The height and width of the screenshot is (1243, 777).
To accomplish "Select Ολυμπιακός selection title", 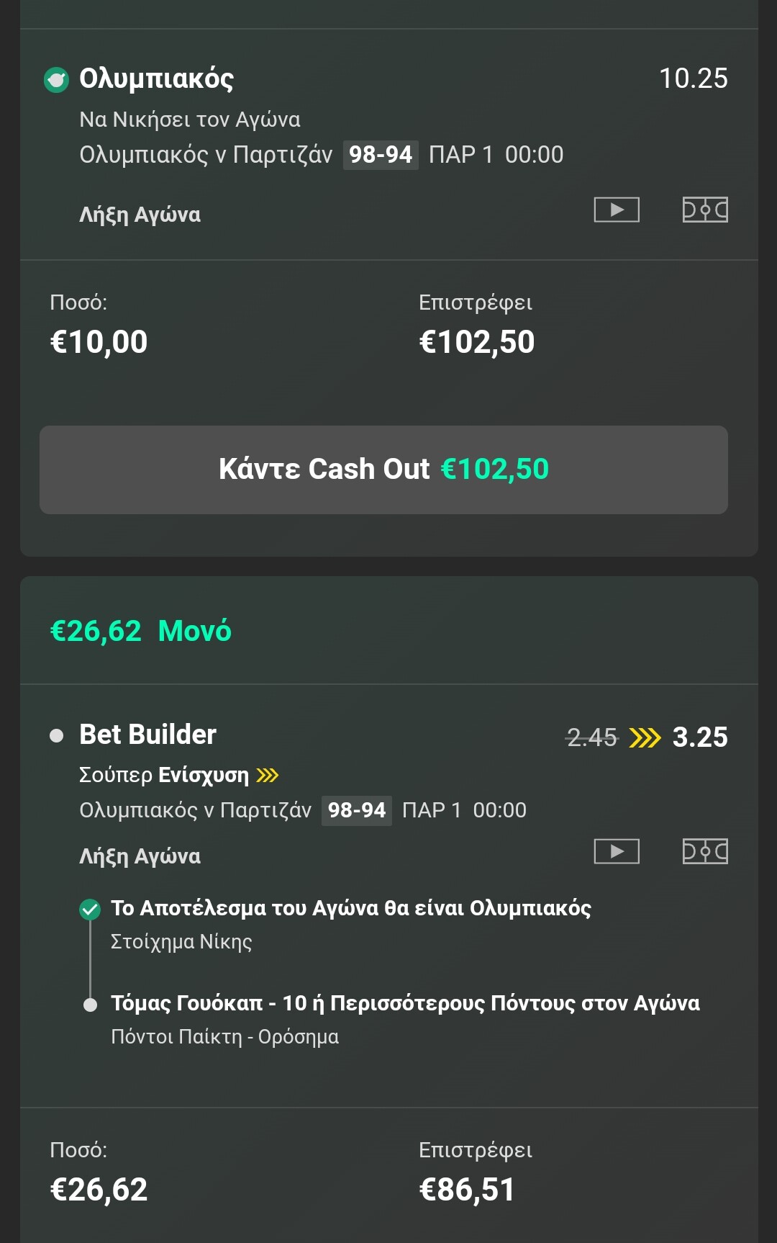I will (x=157, y=78).
